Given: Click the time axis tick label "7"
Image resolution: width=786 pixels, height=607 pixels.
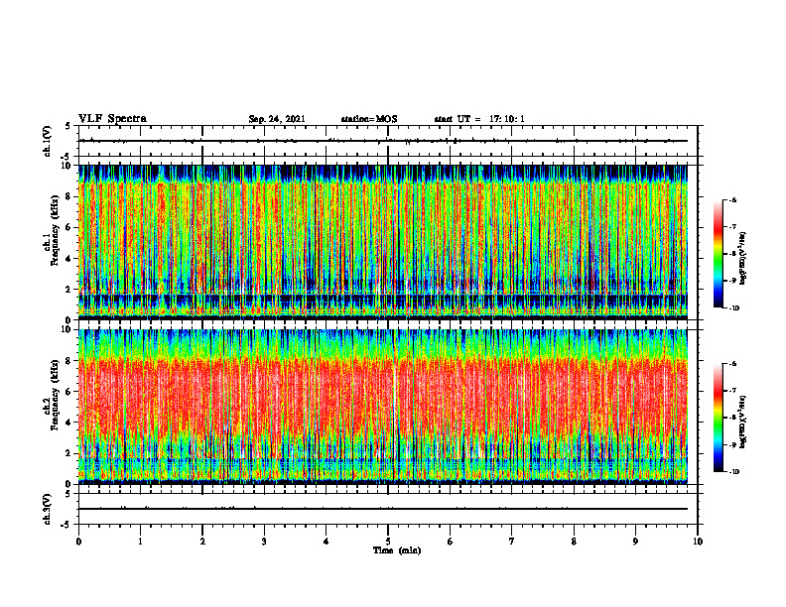Looking at the screenshot, I should click(x=512, y=542).
